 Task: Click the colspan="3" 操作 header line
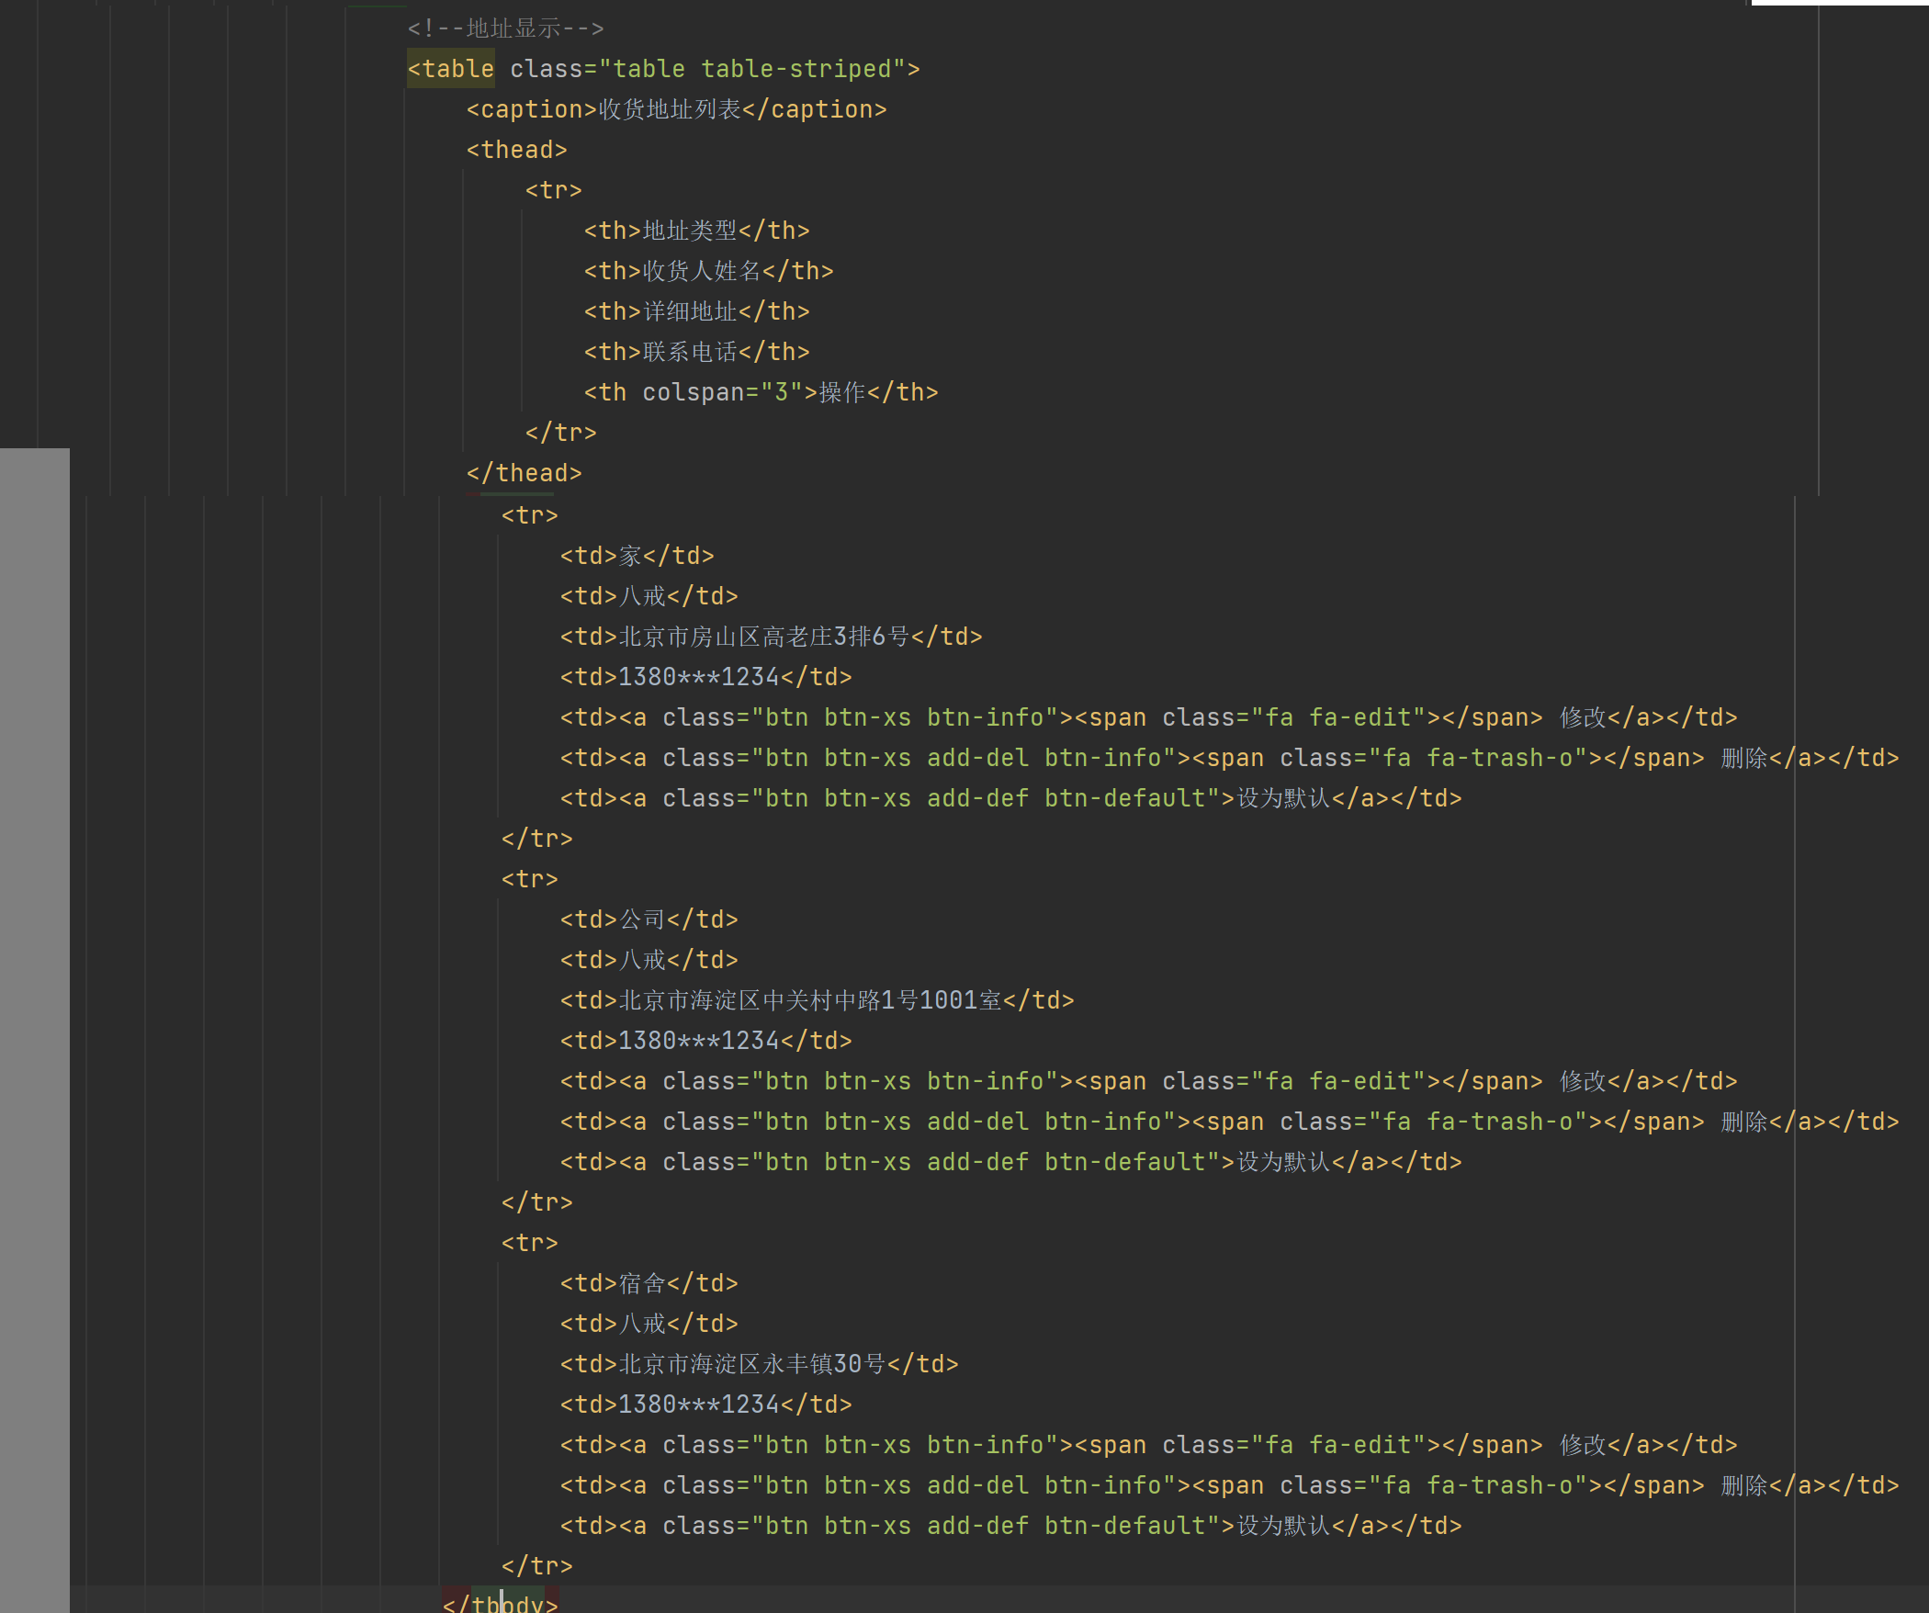pyautogui.click(x=761, y=392)
